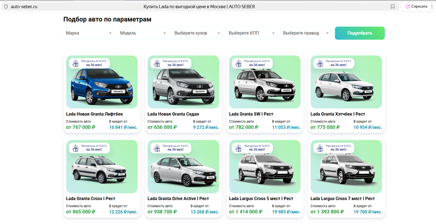The width and height of the screenshot is (436, 224).
Task: Click credit payment 10 954 ₽/мес.
Action: pos(368,127)
